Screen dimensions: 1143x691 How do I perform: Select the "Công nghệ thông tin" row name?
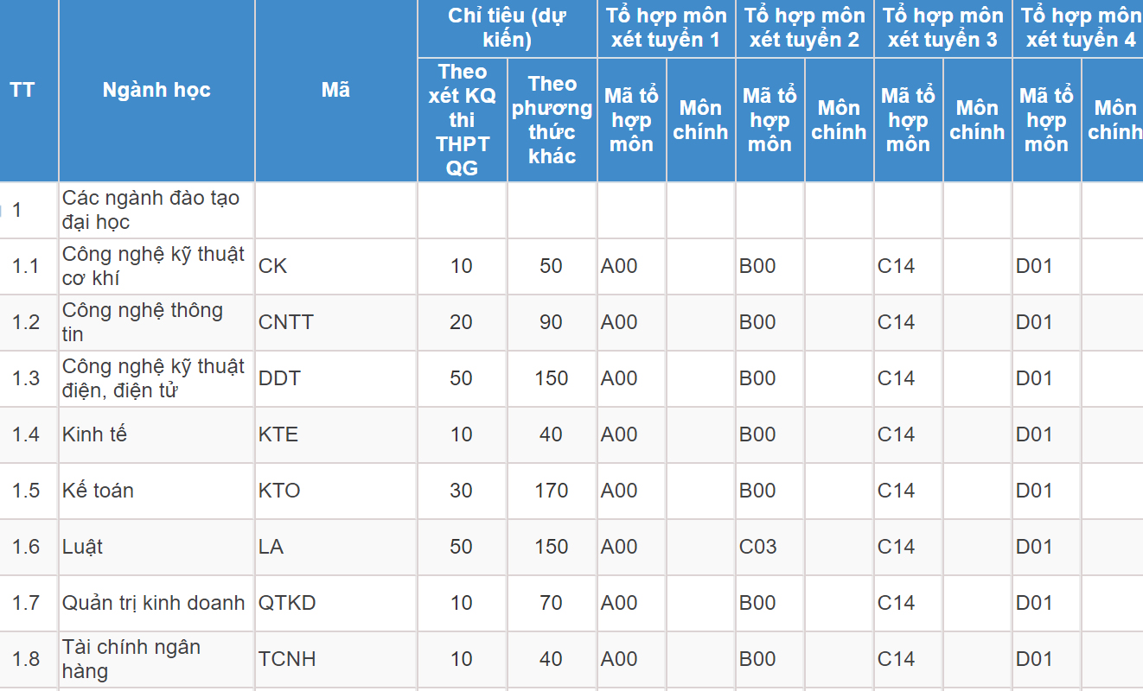pos(143,322)
